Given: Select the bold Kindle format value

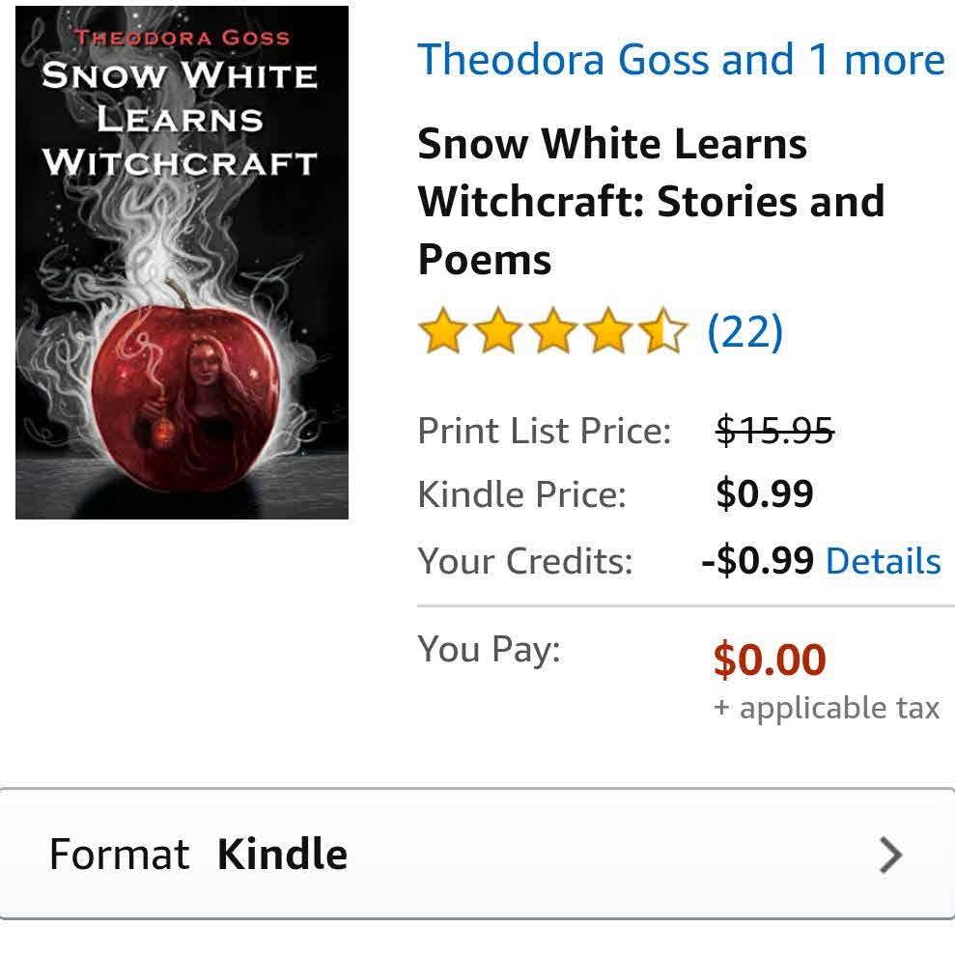Looking at the screenshot, I should click(282, 854).
